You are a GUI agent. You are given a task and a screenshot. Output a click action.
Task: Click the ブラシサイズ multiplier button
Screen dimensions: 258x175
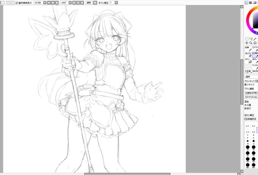pos(257,81)
